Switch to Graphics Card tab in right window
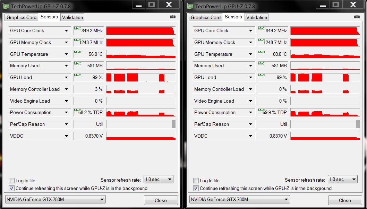Screen dimensions: 367x209 pyautogui.click(x=205, y=17)
